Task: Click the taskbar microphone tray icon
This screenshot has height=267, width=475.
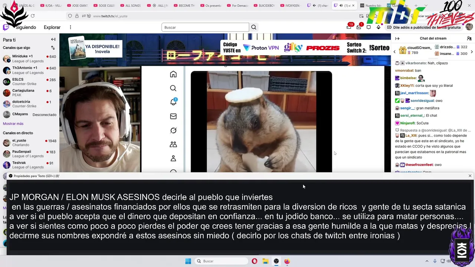Action: [x=435, y=261]
